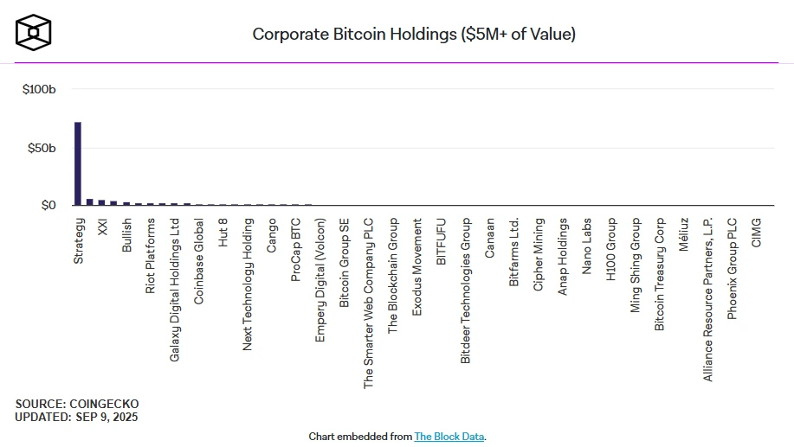The width and height of the screenshot is (794, 447).
Task: Click the $50b y-axis label
Action: click(x=42, y=148)
